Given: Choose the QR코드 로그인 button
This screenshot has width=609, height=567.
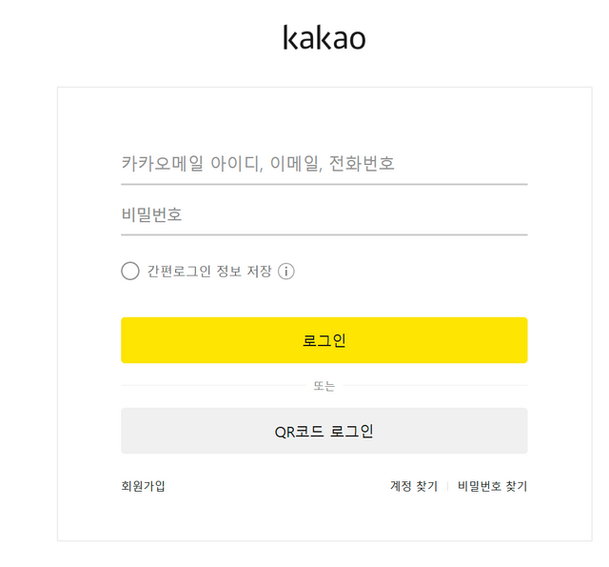Looking at the screenshot, I should (324, 431).
